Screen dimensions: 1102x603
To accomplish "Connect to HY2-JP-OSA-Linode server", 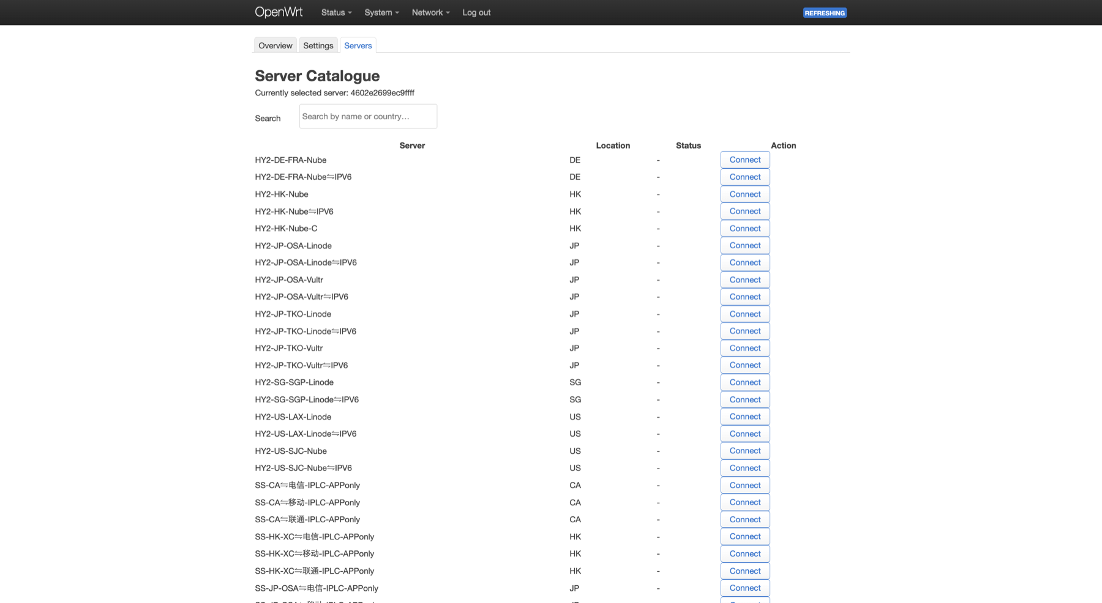I will pos(745,245).
